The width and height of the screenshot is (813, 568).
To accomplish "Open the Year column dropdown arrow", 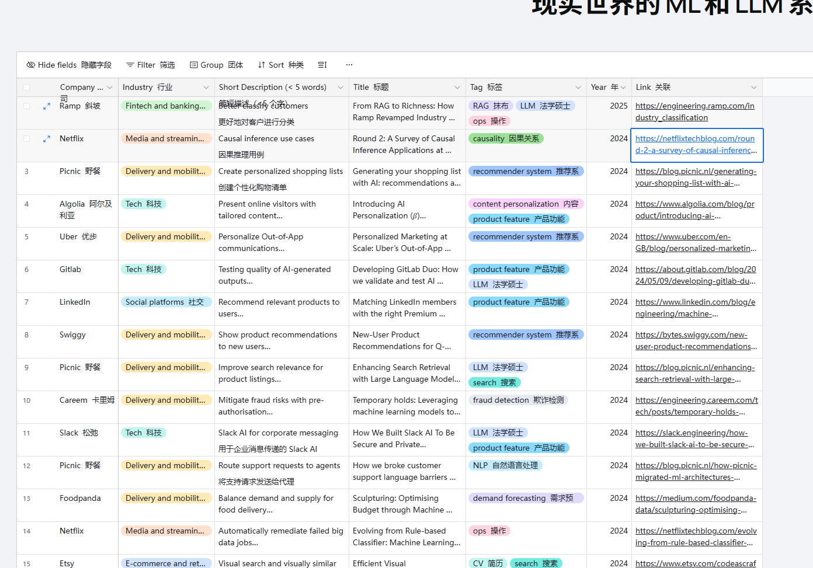I will pyautogui.click(x=623, y=88).
